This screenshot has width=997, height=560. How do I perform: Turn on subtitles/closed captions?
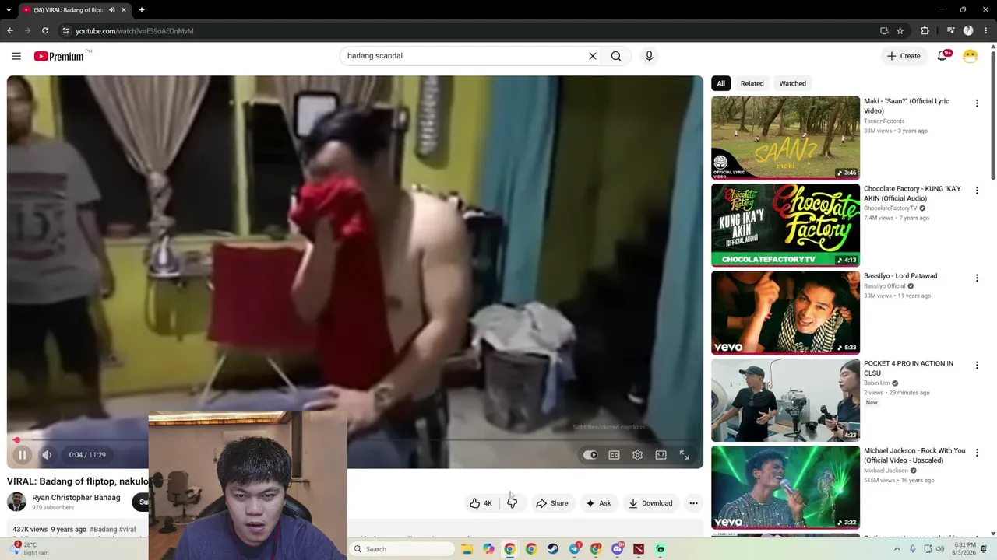614,455
